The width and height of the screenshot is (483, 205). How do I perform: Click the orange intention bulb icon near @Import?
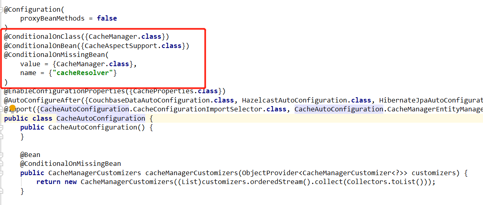[13, 109]
